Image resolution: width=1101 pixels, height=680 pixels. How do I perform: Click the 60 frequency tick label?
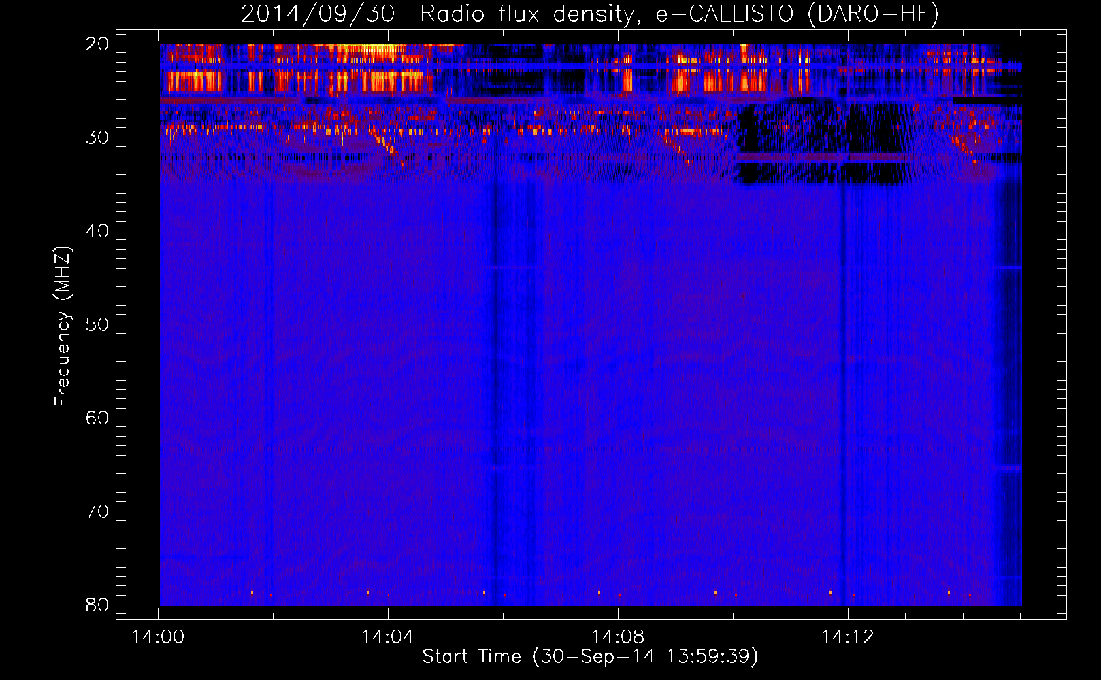click(x=97, y=418)
